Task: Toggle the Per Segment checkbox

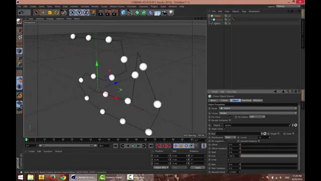Action: [x=225, y=141]
